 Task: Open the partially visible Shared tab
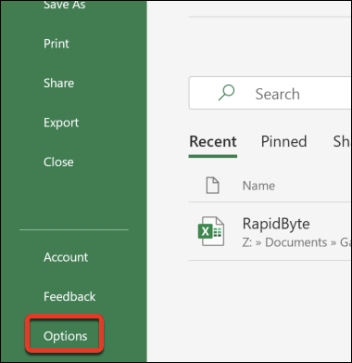tap(342, 141)
